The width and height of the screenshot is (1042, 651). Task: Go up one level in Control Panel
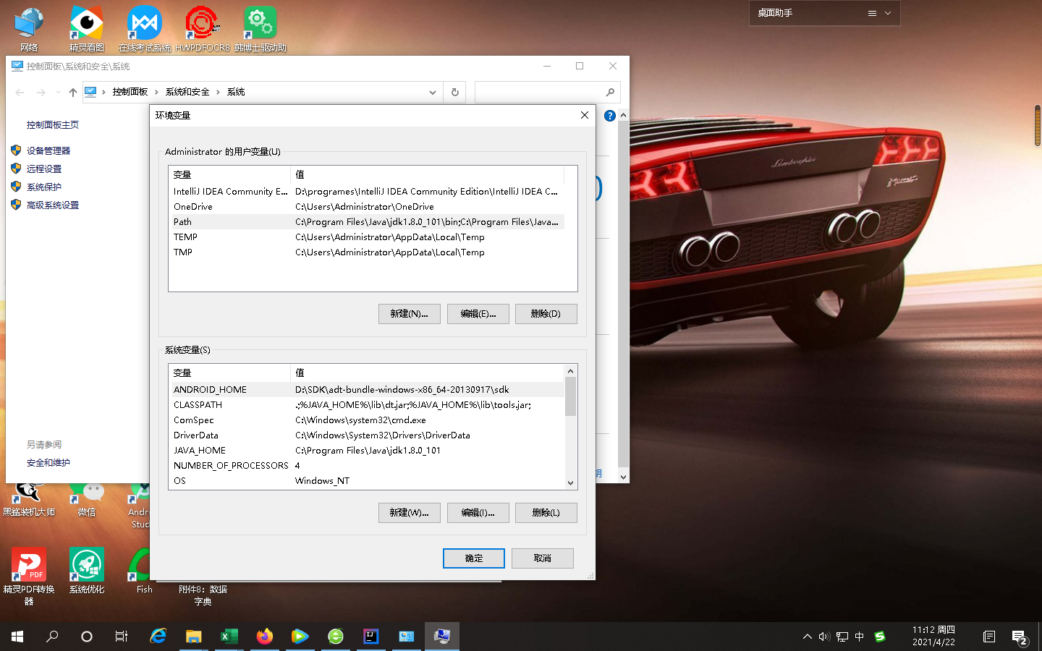pyautogui.click(x=72, y=92)
